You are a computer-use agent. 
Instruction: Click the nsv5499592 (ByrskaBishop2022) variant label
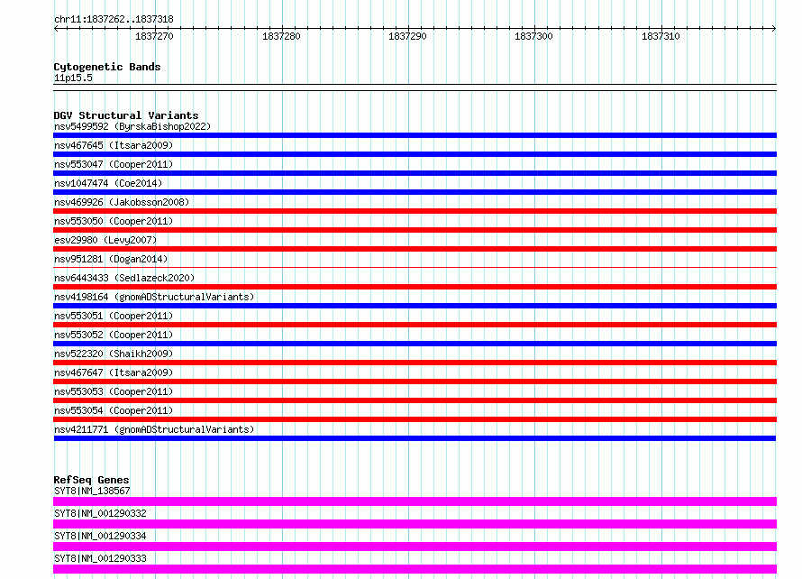pyautogui.click(x=132, y=126)
